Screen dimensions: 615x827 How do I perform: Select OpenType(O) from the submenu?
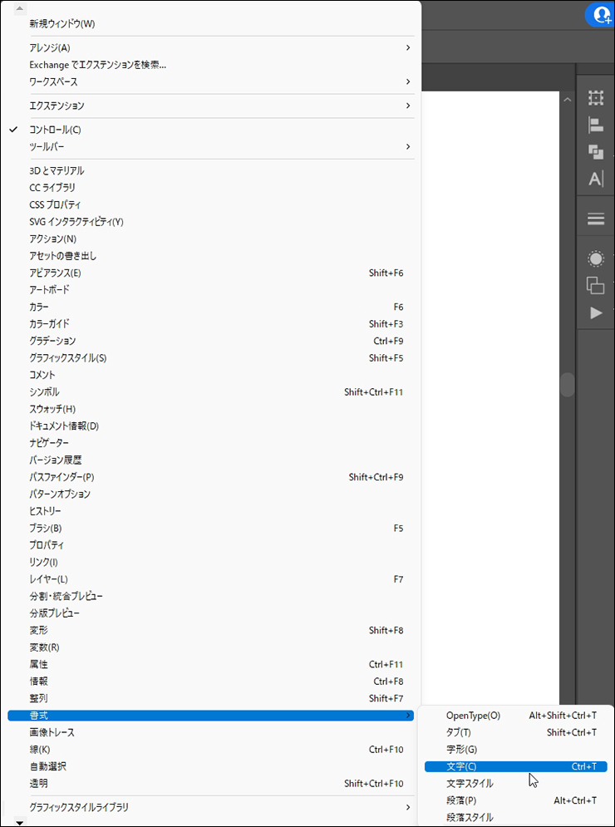pos(473,715)
